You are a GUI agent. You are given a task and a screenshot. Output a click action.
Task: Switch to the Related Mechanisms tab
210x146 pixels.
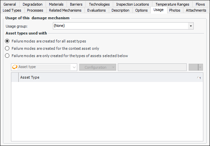(65, 10)
